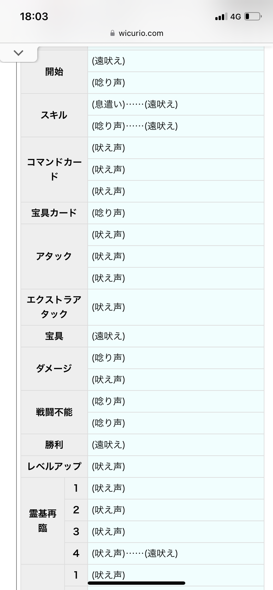Screen dimensions: 273x590
Task: Tap the collapse chevron tab at top-left
Action: pos(18,53)
